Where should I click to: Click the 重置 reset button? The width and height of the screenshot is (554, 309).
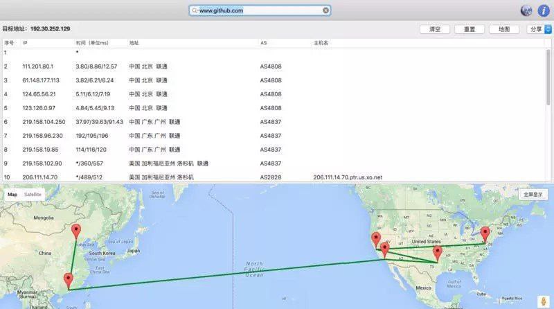470,30
